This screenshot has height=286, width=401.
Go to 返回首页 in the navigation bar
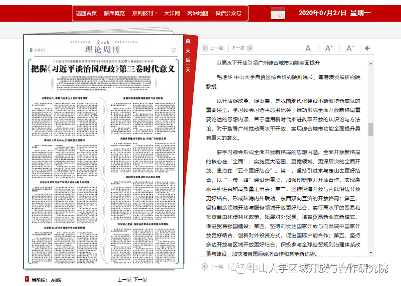[86, 13]
